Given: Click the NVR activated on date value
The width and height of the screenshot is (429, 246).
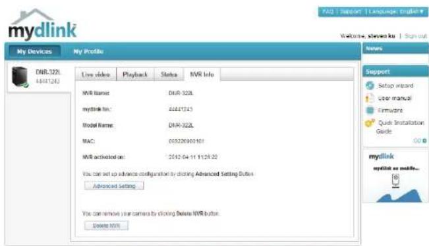Looking at the screenshot, I should click(193, 157).
